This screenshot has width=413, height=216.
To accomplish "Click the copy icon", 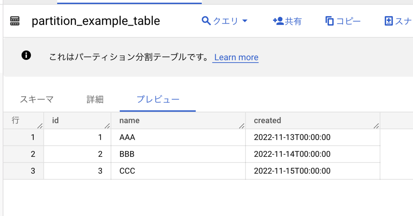I will click(329, 21).
